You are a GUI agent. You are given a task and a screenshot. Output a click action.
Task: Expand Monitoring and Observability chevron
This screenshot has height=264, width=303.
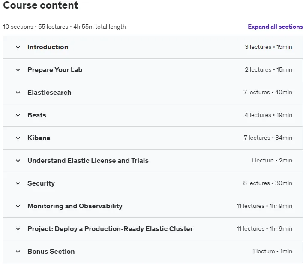click(x=18, y=206)
